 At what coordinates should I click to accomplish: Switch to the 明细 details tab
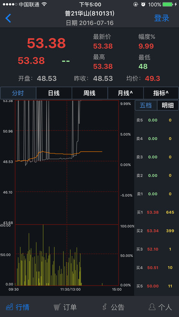coord(168,105)
